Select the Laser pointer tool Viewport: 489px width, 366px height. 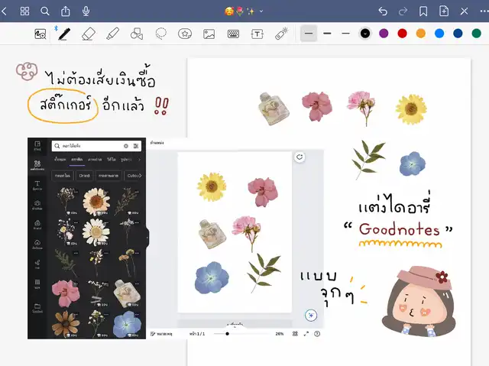pos(281,34)
